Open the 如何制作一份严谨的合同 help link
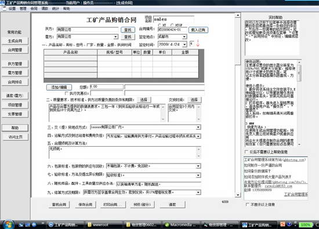Viewport: 319px width, 229px height. tap(263, 165)
